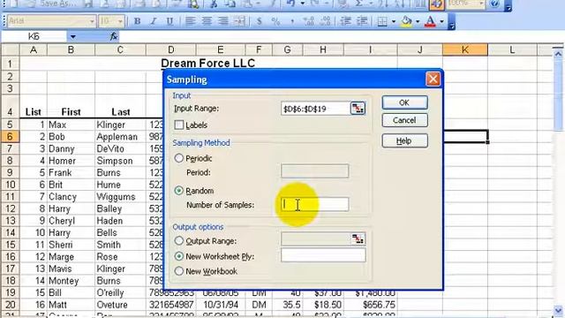Open the zoom percentage dropdown

pyautogui.click(x=481, y=4)
